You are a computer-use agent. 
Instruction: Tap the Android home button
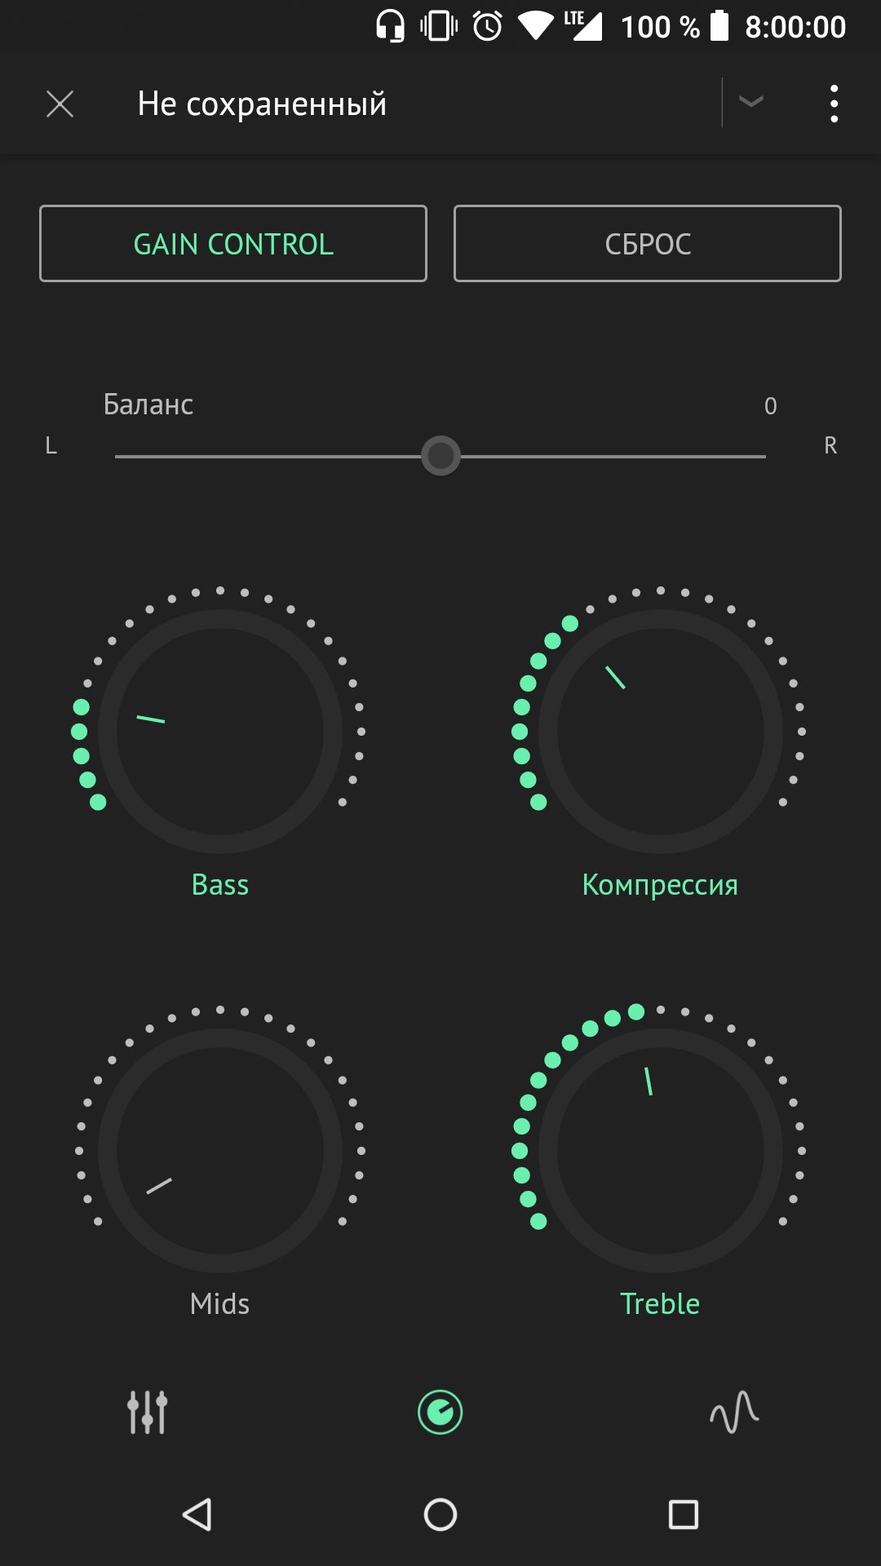click(440, 1515)
